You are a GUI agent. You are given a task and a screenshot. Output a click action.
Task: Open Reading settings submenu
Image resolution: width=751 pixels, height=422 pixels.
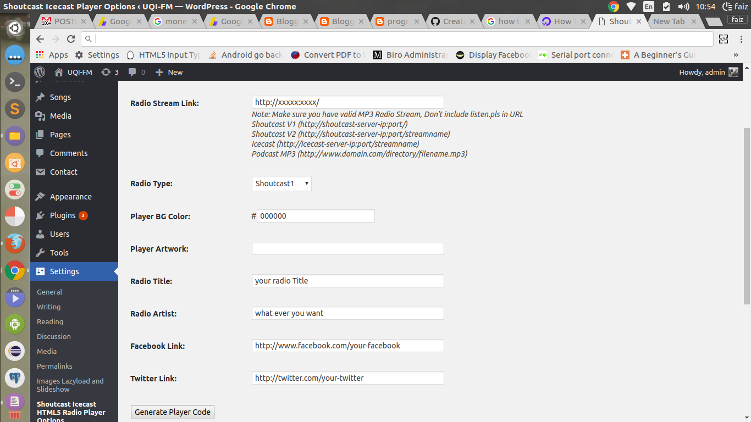(x=50, y=321)
